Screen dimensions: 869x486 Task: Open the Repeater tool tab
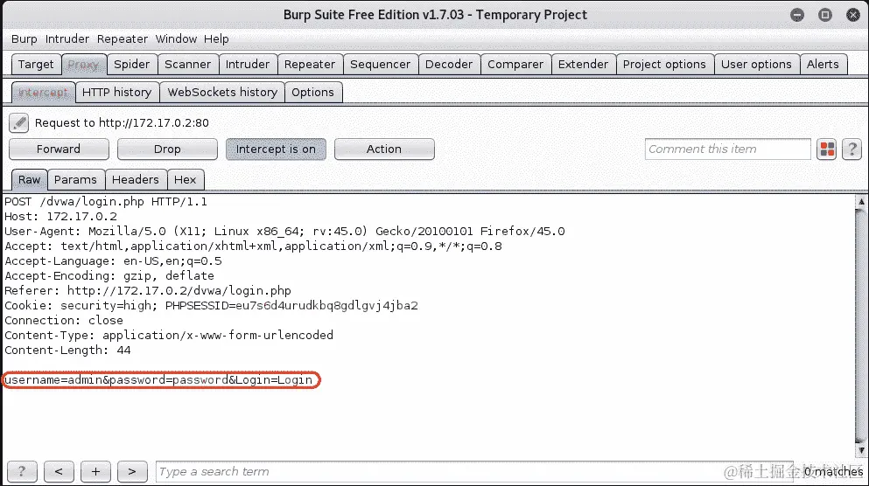click(x=310, y=64)
